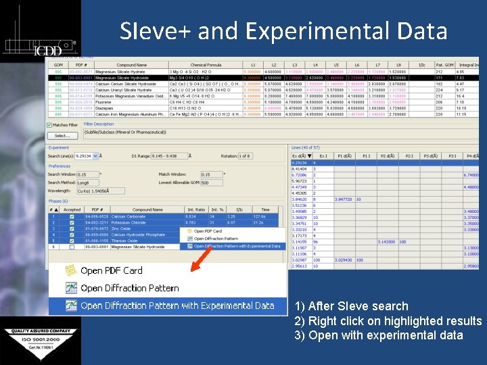This screenshot has height=365, width=487.
Task: Click the Open PDF Card icon in the enlarged menu
Action: click(x=71, y=270)
